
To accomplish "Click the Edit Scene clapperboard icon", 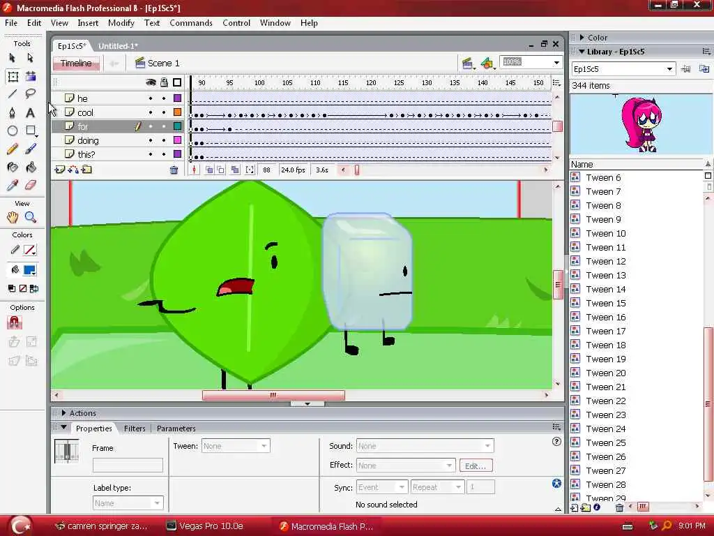I will [x=467, y=64].
